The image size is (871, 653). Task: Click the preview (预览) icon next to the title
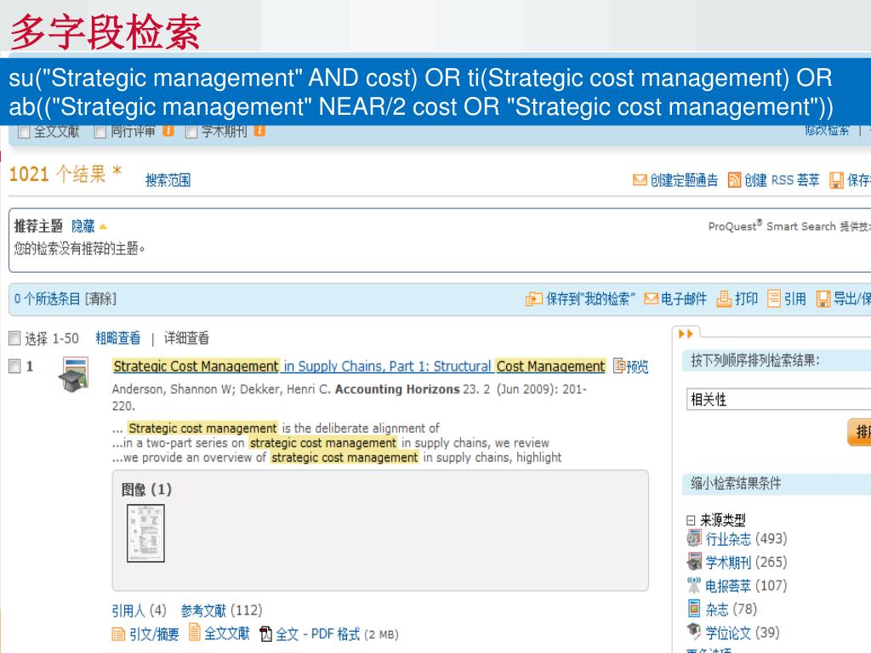(x=619, y=366)
